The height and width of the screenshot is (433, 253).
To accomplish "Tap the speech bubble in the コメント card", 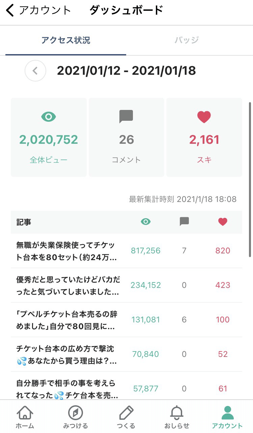I will [x=126, y=117].
